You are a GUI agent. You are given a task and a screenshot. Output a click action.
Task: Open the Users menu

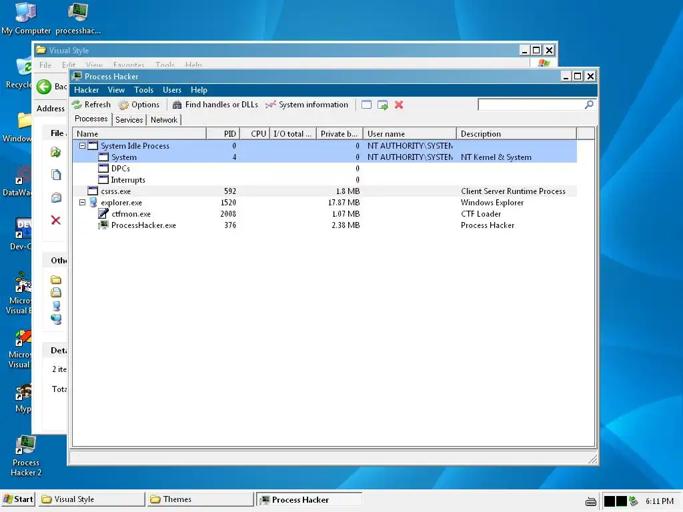coord(171,90)
